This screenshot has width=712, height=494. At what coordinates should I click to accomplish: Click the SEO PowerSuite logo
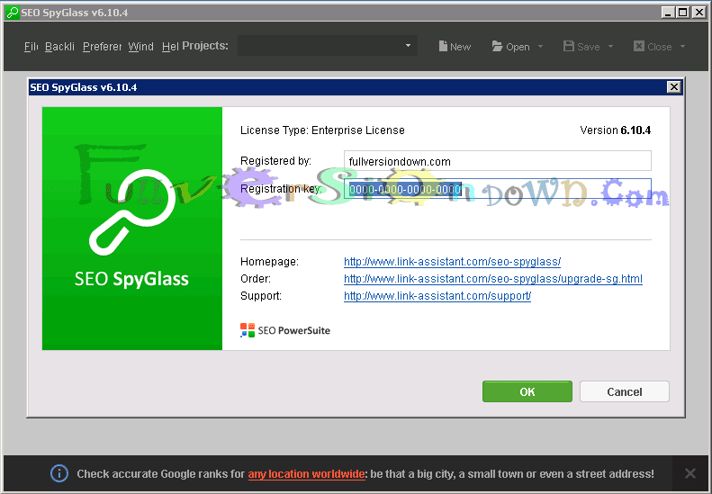click(x=285, y=330)
